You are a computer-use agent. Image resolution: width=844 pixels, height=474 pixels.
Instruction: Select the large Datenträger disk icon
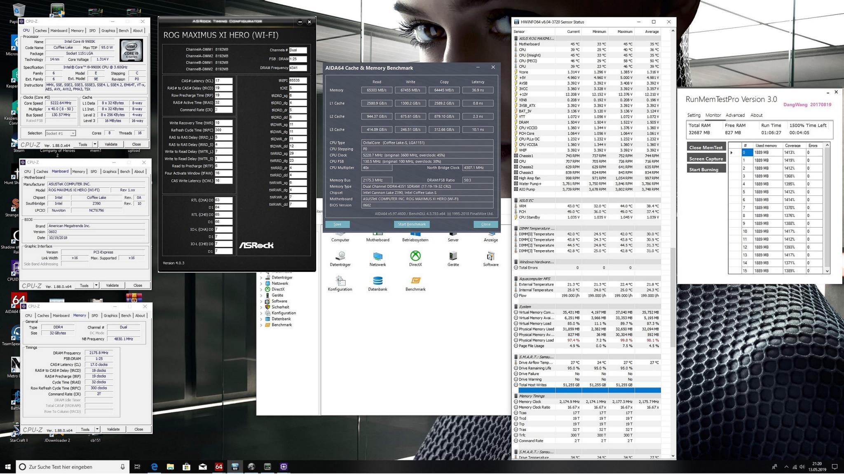(x=340, y=256)
